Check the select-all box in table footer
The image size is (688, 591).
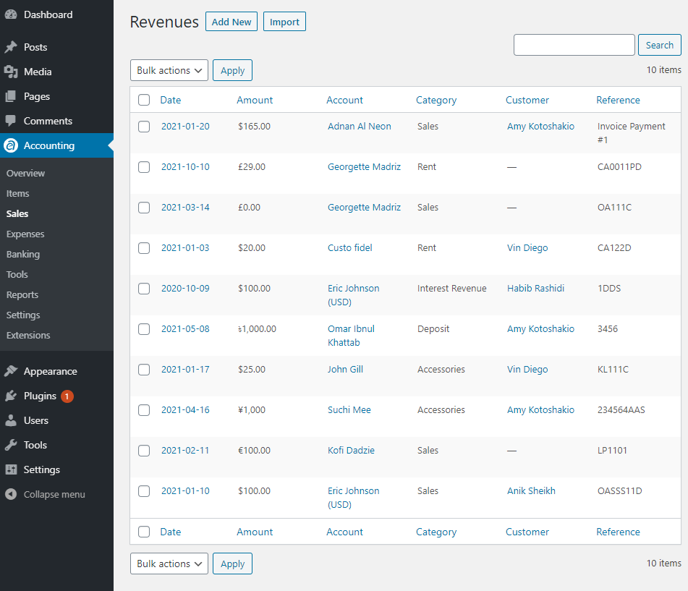144,532
